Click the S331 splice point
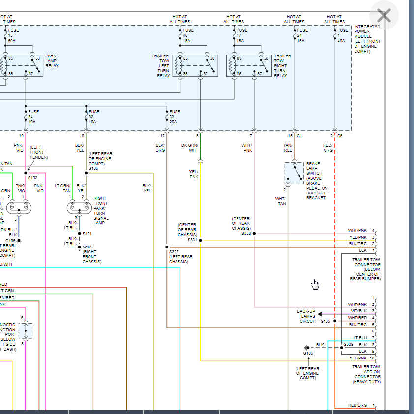The image size is (414, 414). pyautogui.click(x=201, y=240)
